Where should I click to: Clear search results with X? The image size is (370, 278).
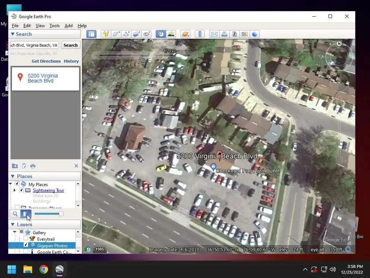click(x=76, y=166)
